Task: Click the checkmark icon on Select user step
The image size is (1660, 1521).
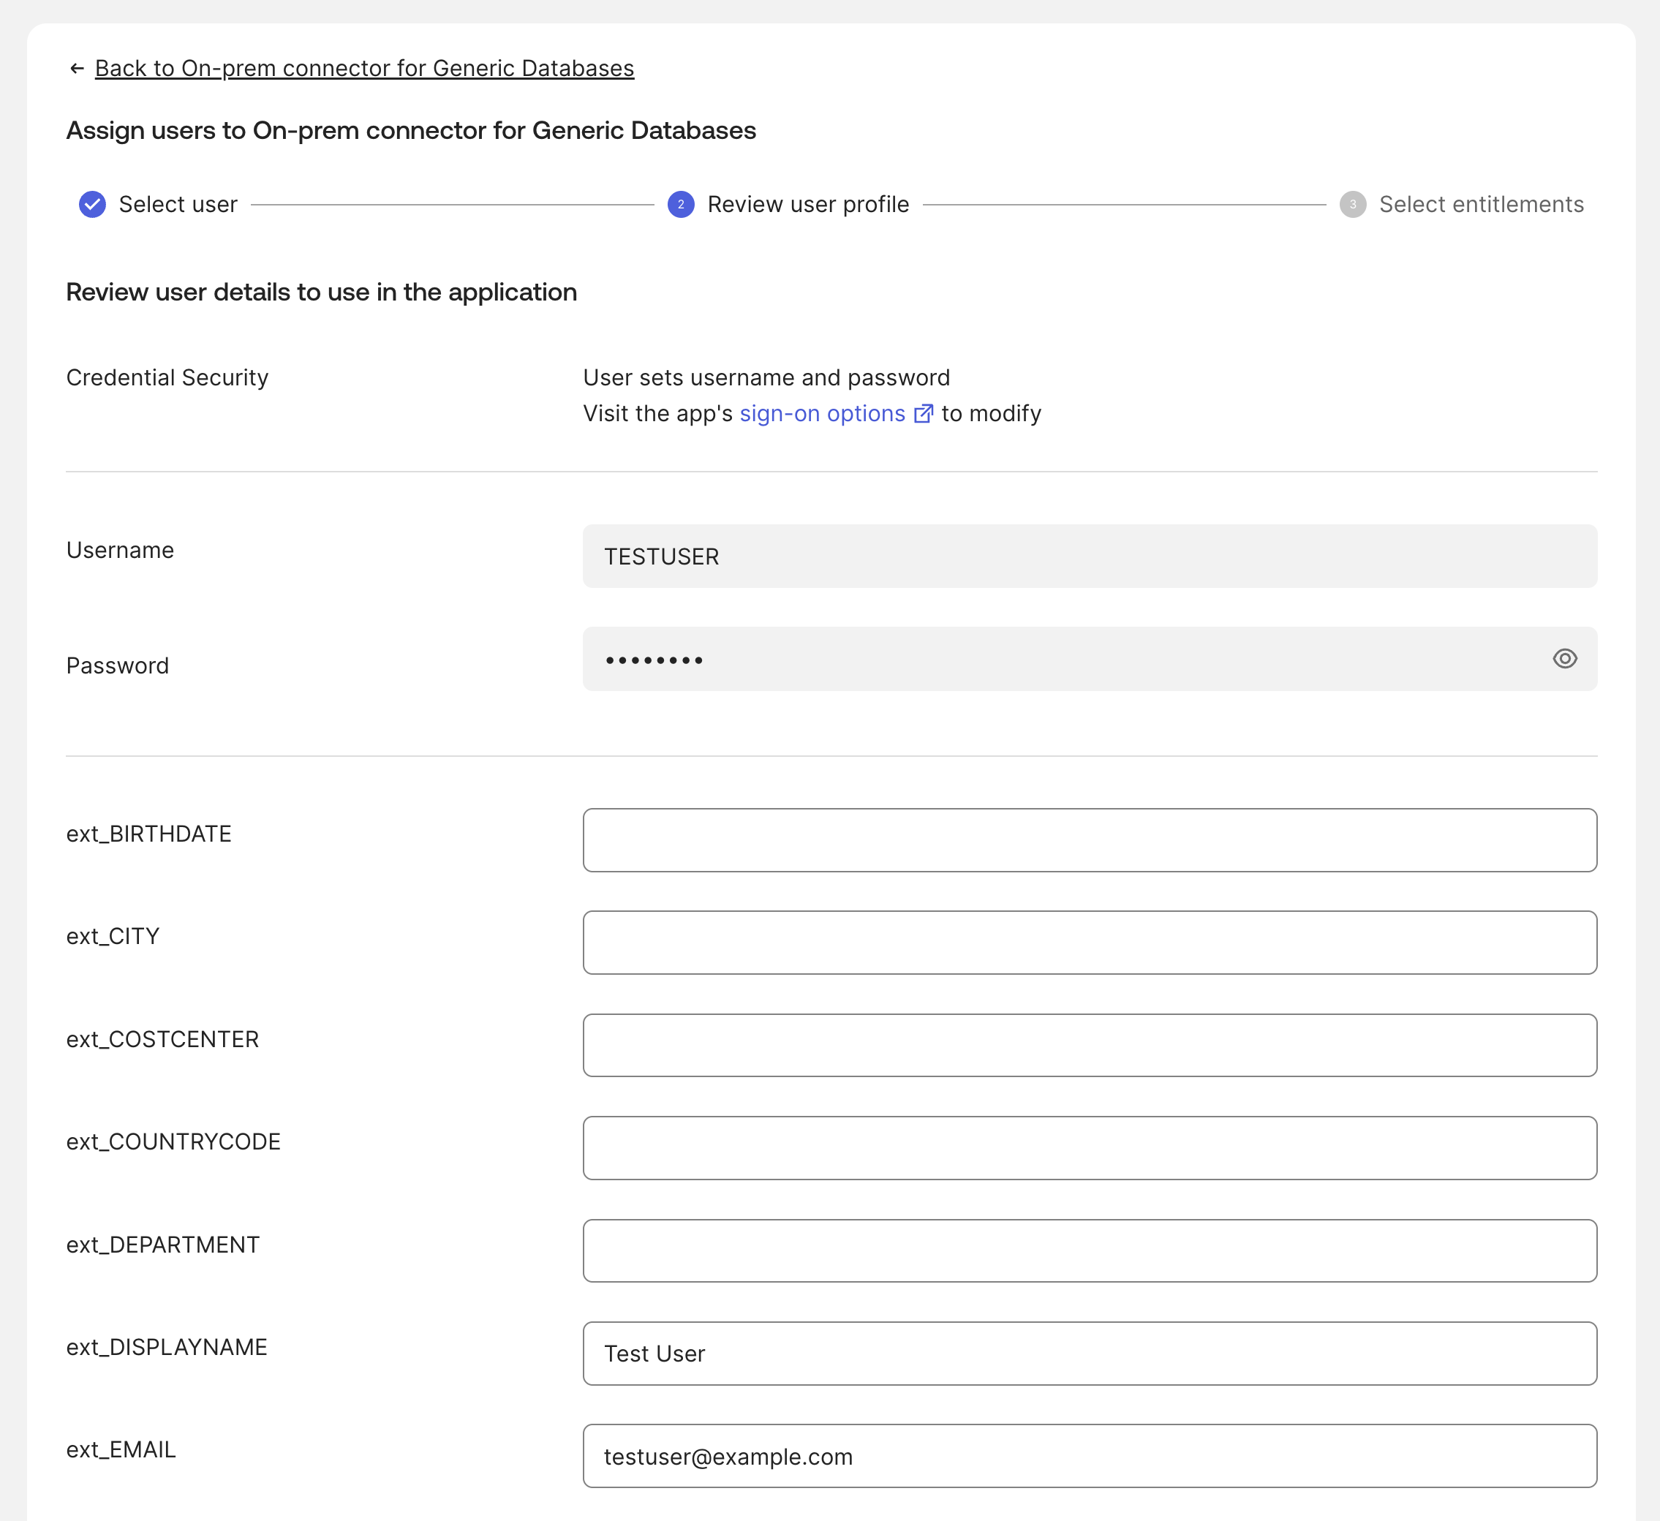Action: click(92, 204)
